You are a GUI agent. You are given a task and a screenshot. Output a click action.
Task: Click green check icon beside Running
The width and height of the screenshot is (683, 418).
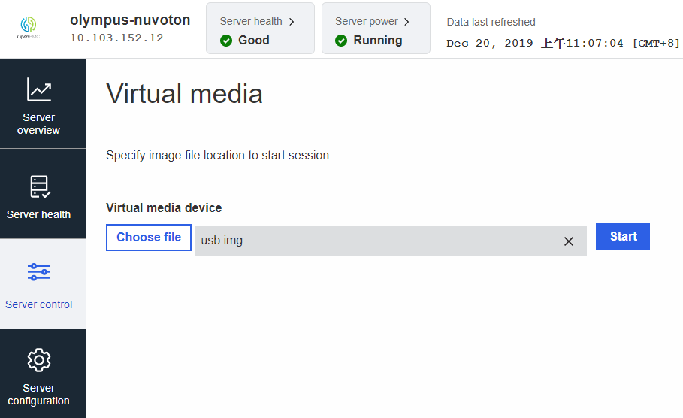tap(341, 41)
